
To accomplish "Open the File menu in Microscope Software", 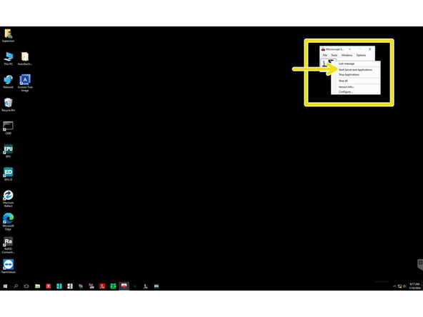I will (325, 55).
